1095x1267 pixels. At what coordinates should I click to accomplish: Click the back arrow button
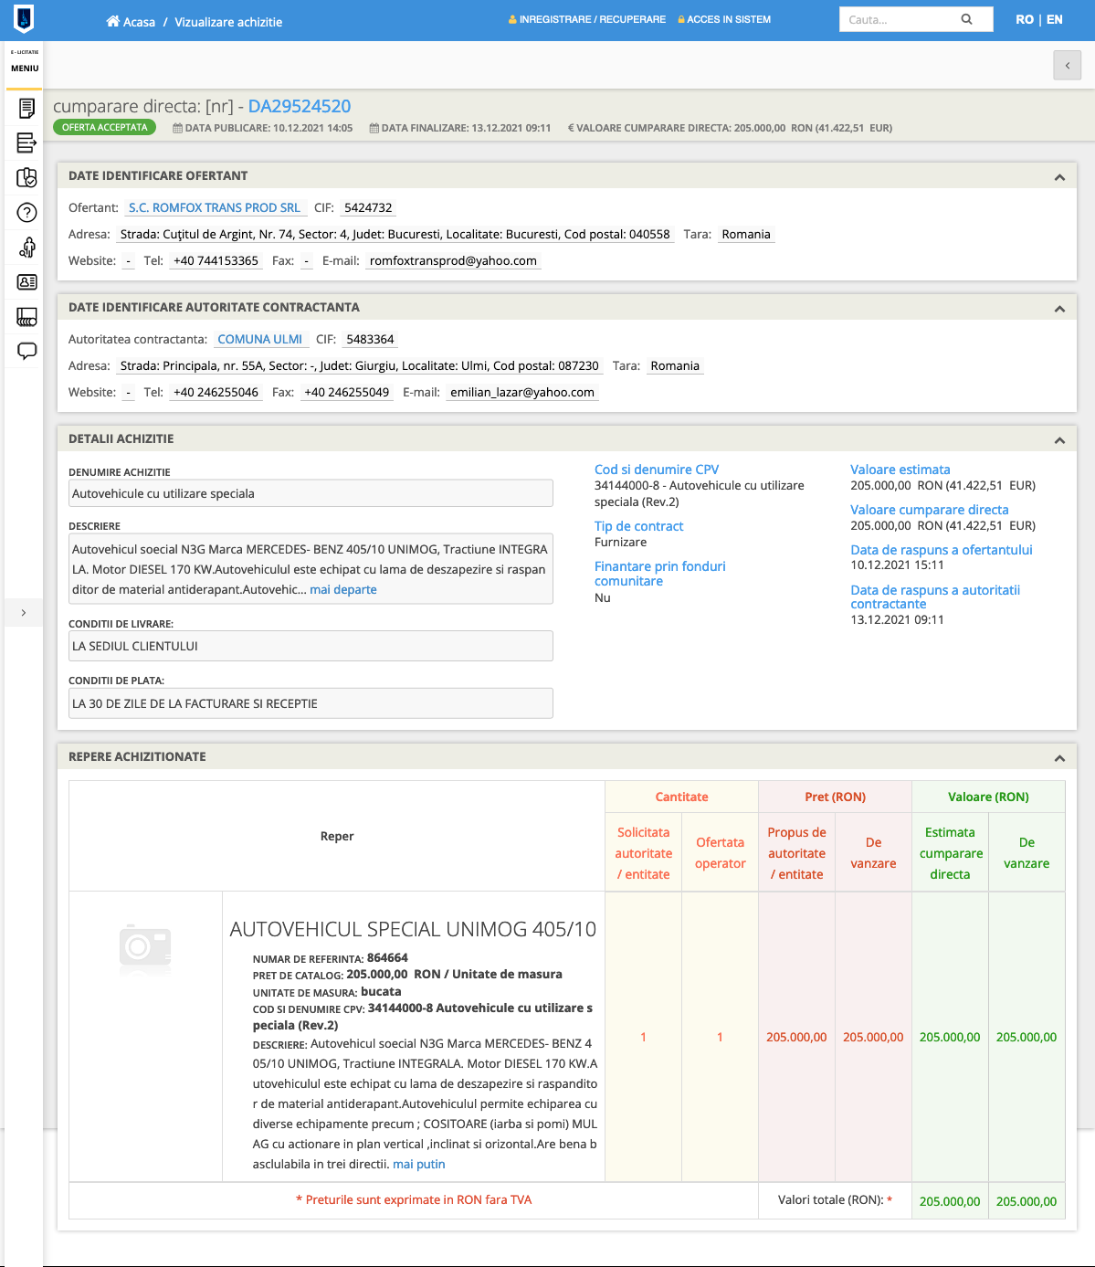(1068, 66)
